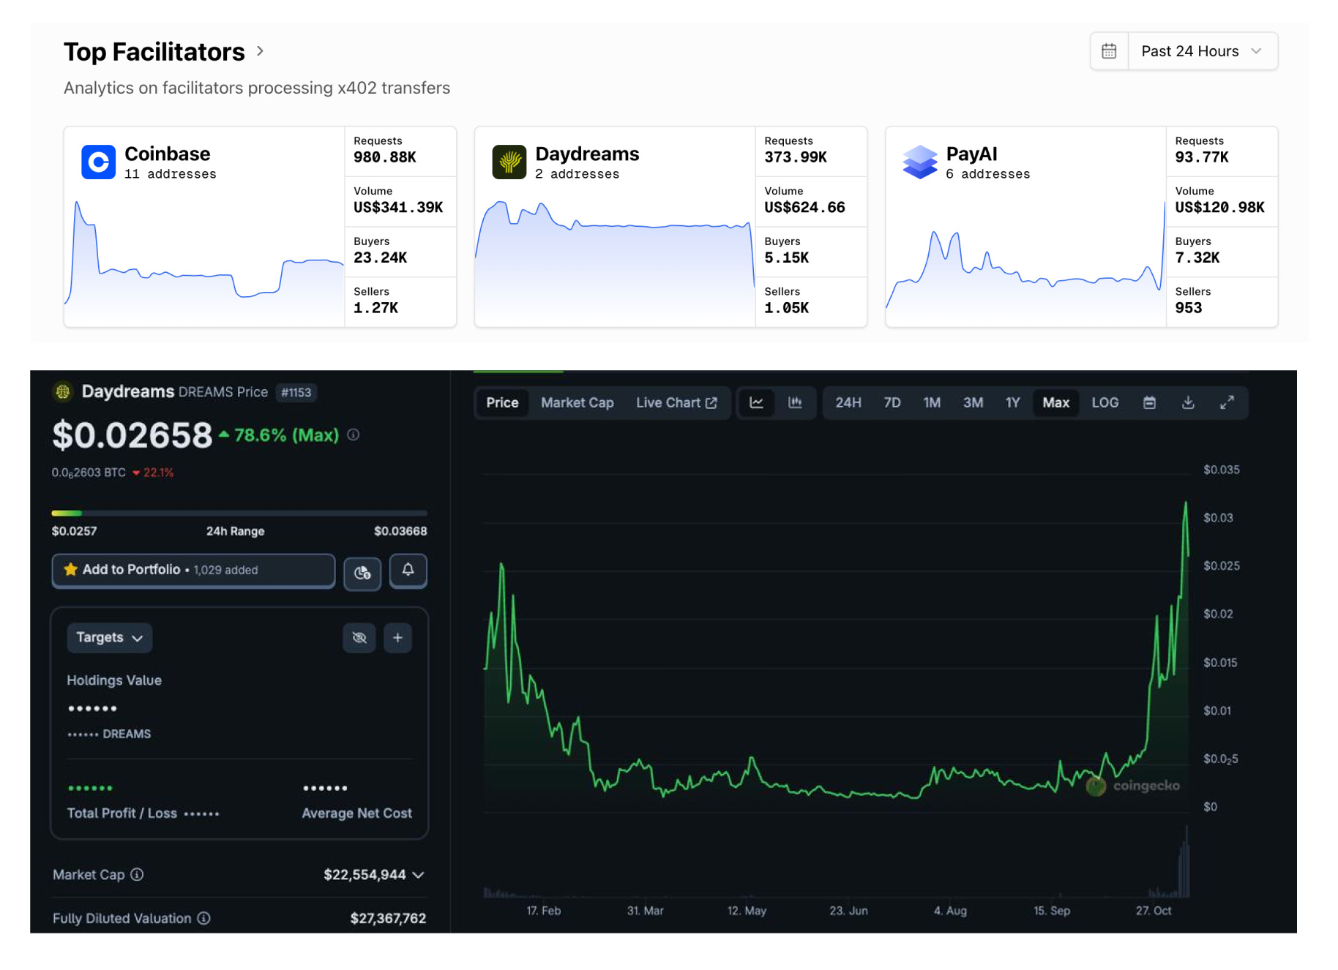Click the price alert bell icon
Screen dimensions: 1338x970
coord(408,570)
